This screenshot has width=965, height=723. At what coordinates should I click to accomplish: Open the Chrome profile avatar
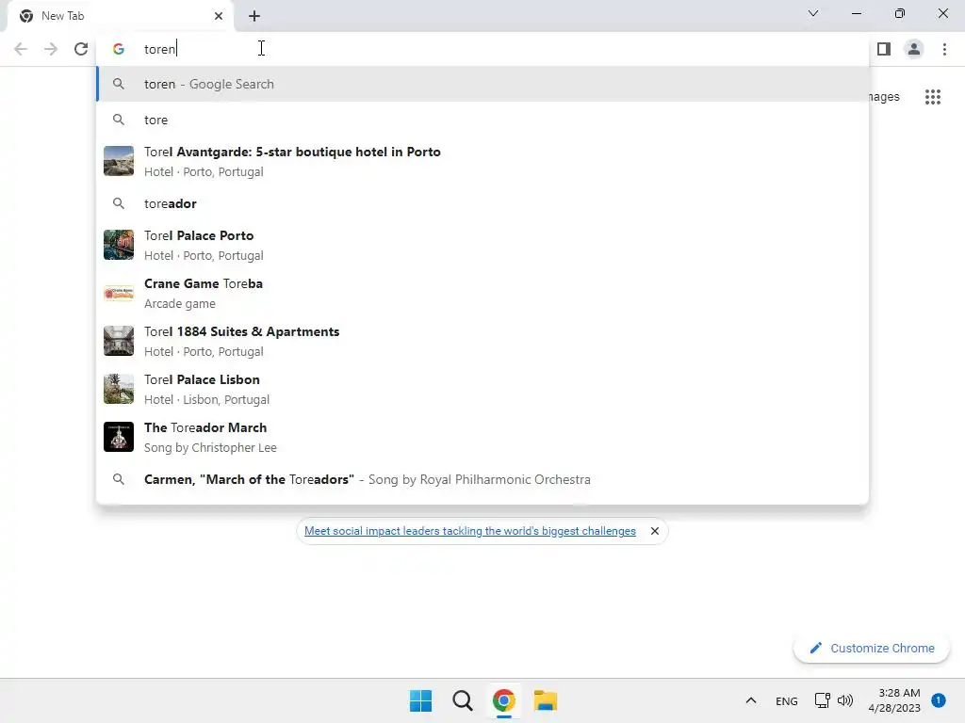pos(914,49)
